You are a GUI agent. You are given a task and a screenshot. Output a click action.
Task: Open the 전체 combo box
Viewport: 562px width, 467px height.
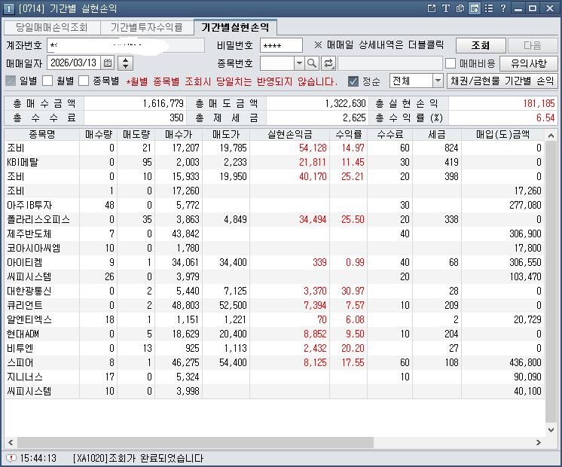[x=417, y=81]
